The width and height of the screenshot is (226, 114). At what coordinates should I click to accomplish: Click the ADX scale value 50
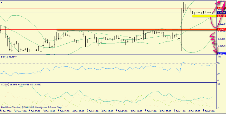[218, 84]
